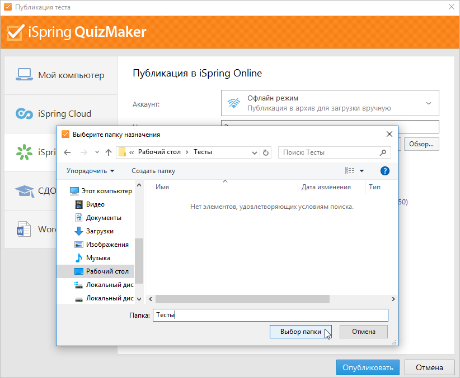Expand the view options dropdown arrow
The height and width of the screenshot is (378, 460).
[x=362, y=171]
